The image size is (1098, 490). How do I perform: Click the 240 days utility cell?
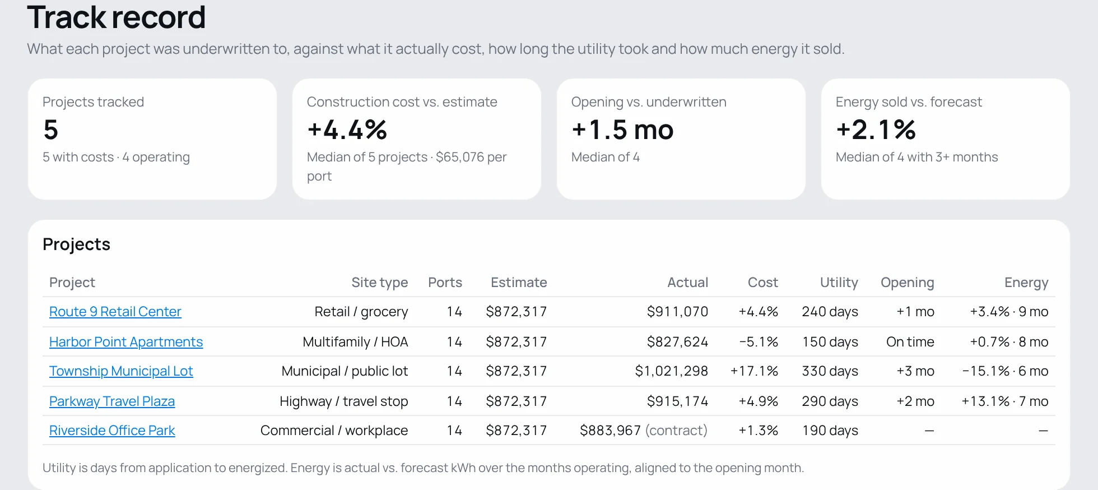point(830,312)
